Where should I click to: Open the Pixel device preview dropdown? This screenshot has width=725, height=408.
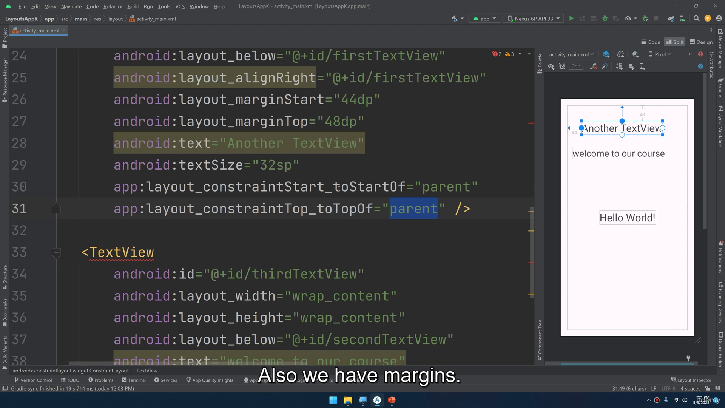point(659,54)
